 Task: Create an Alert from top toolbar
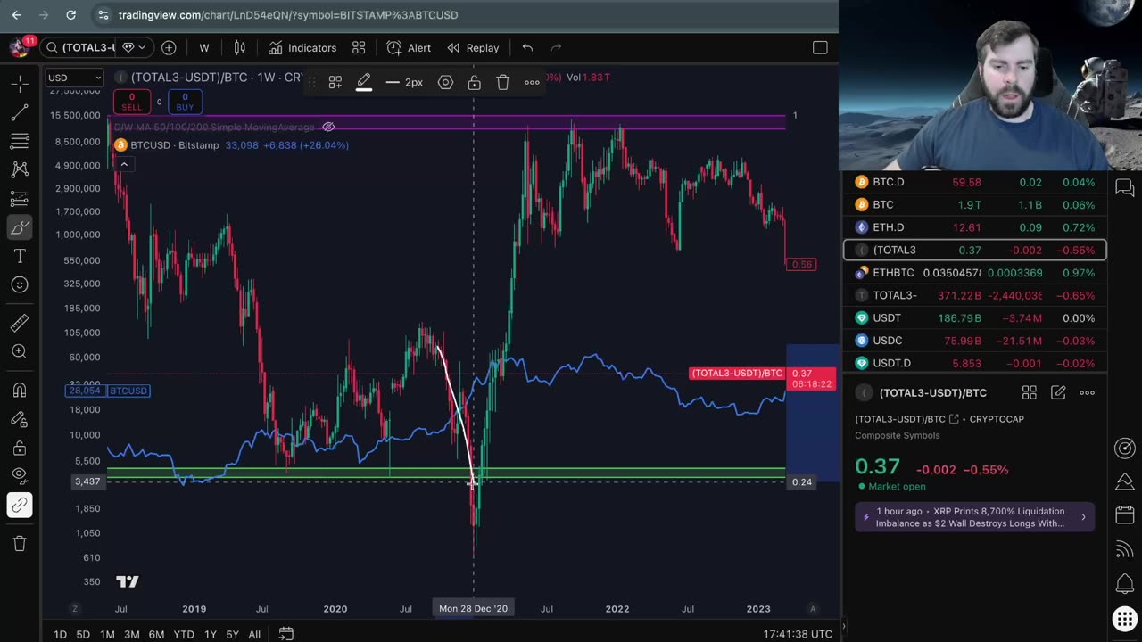[x=409, y=47]
